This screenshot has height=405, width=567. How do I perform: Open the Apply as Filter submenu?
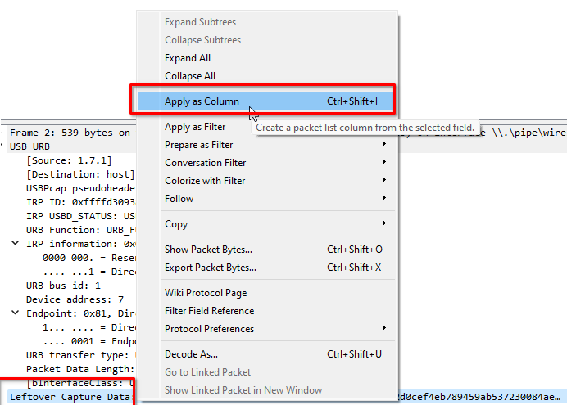coord(195,127)
